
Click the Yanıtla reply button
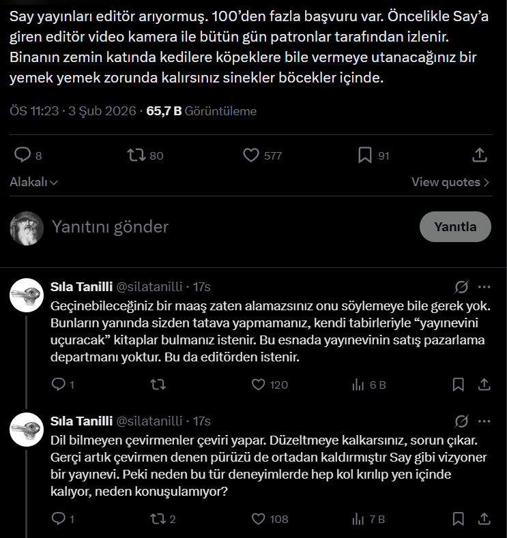[x=455, y=227]
